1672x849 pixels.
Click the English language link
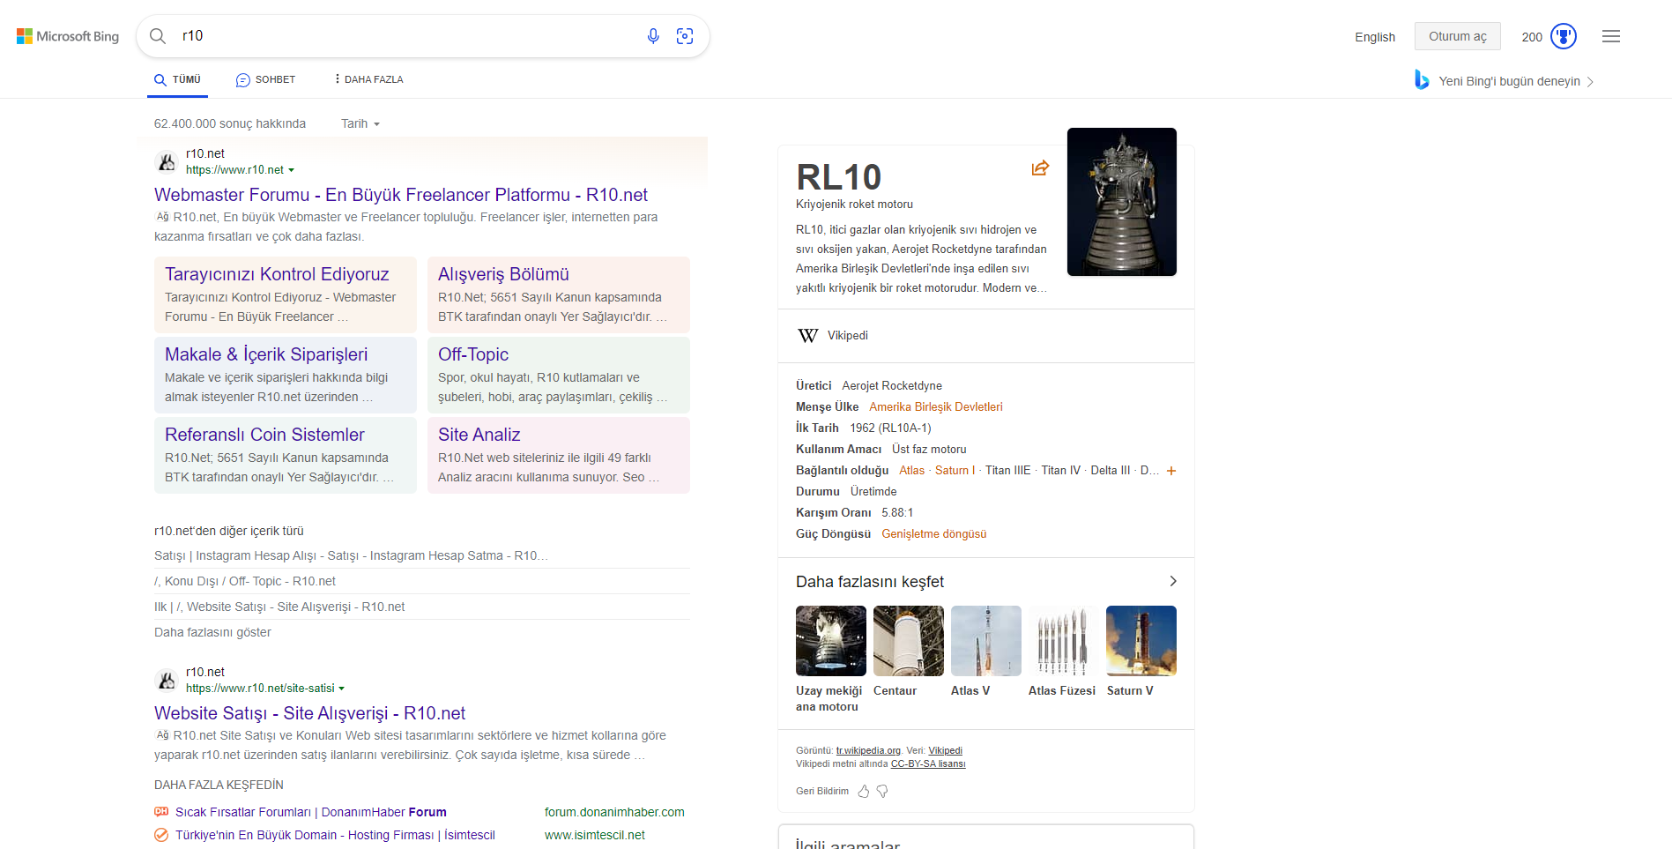[1375, 37]
